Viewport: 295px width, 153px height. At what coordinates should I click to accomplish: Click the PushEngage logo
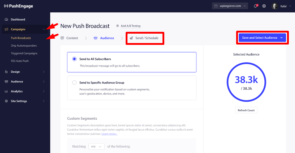point(18,6)
